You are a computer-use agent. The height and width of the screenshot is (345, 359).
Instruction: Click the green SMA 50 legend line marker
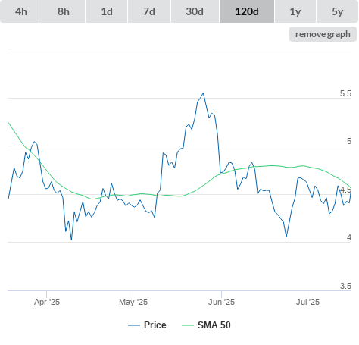[x=188, y=325]
